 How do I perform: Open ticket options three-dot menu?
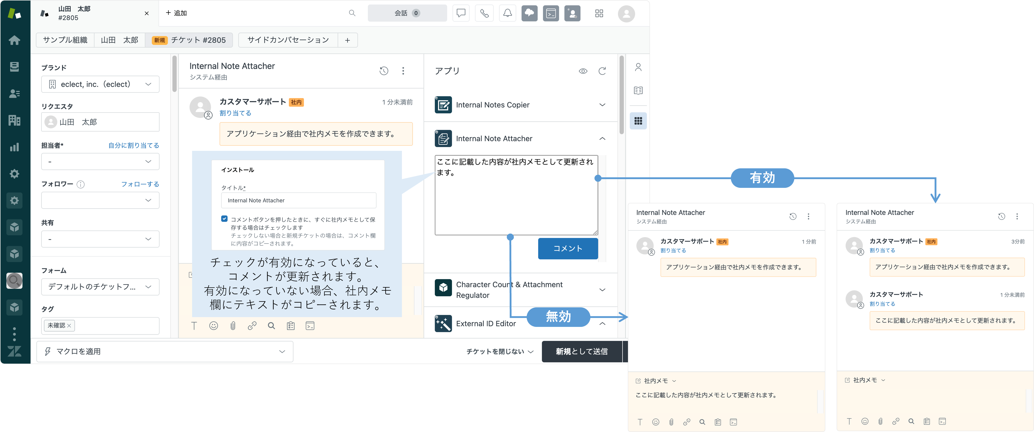point(403,71)
